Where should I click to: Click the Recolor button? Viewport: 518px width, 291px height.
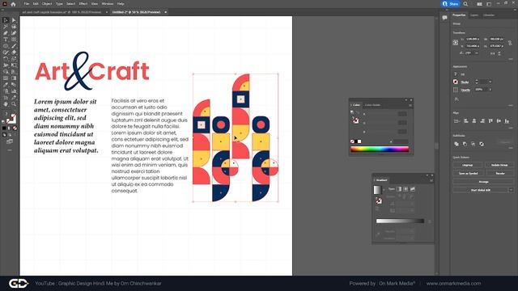(499, 173)
